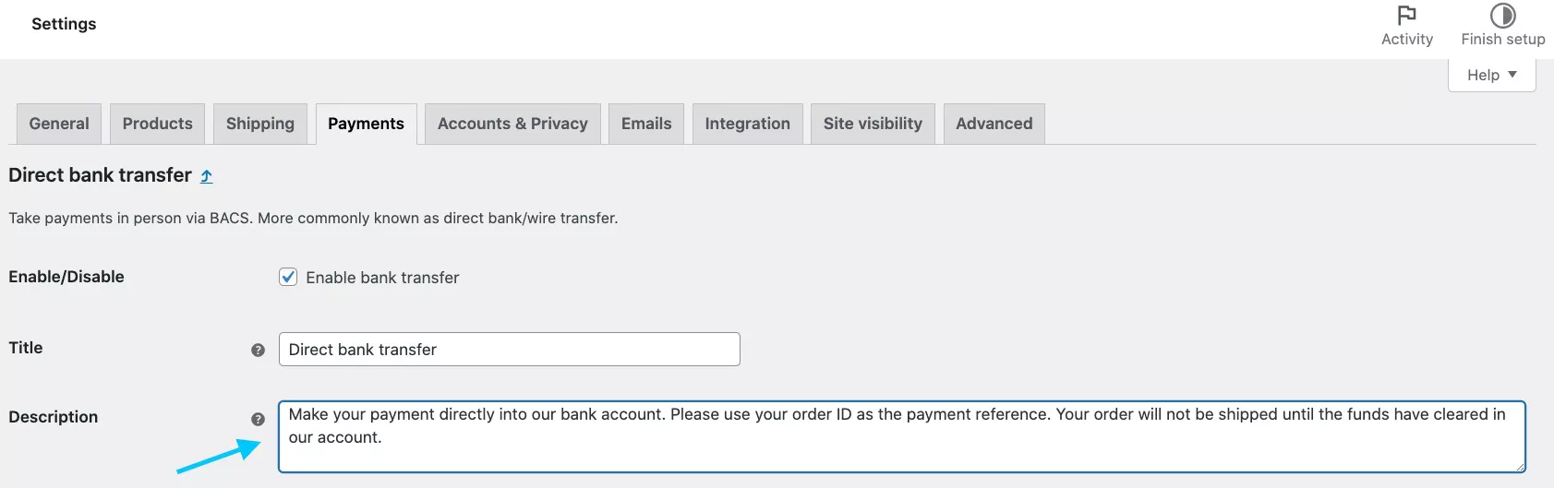This screenshot has width=1554, height=488.
Task: Click the Enable bank transfer label
Action: tap(382, 278)
